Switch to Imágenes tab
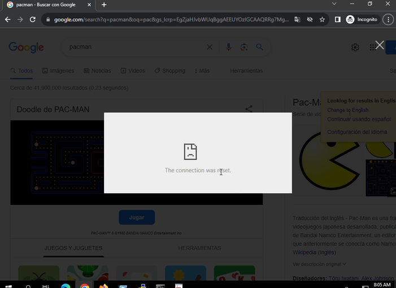This screenshot has width=396, height=288. [x=58, y=71]
